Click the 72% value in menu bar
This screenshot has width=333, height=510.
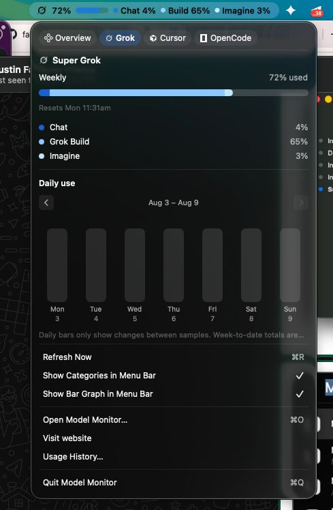pyautogui.click(x=61, y=11)
